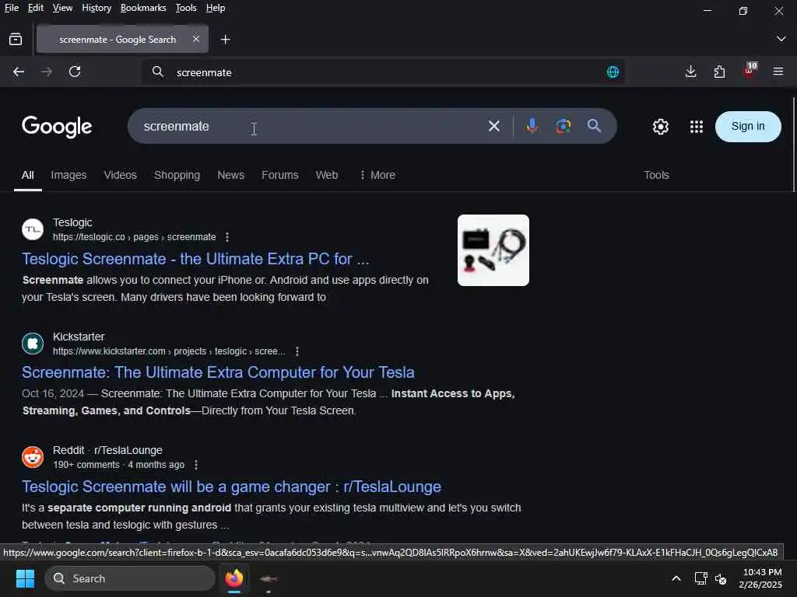Show hidden system tray icons
Image resolution: width=797 pixels, height=597 pixels.
(x=676, y=578)
